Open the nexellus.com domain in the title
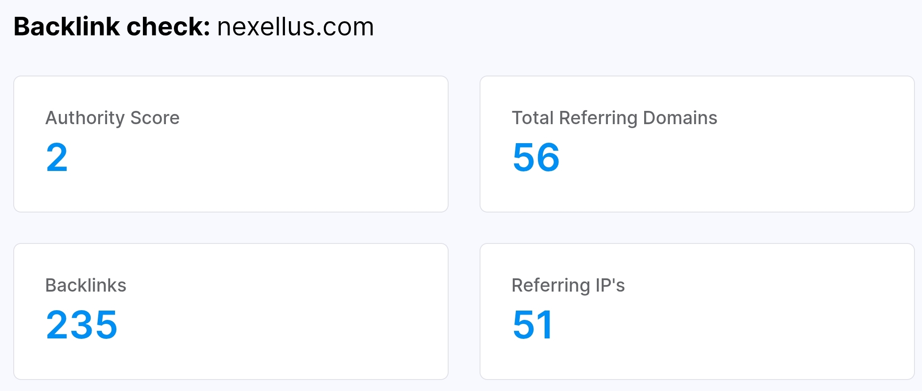The width and height of the screenshot is (922, 391). pos(296,27)
